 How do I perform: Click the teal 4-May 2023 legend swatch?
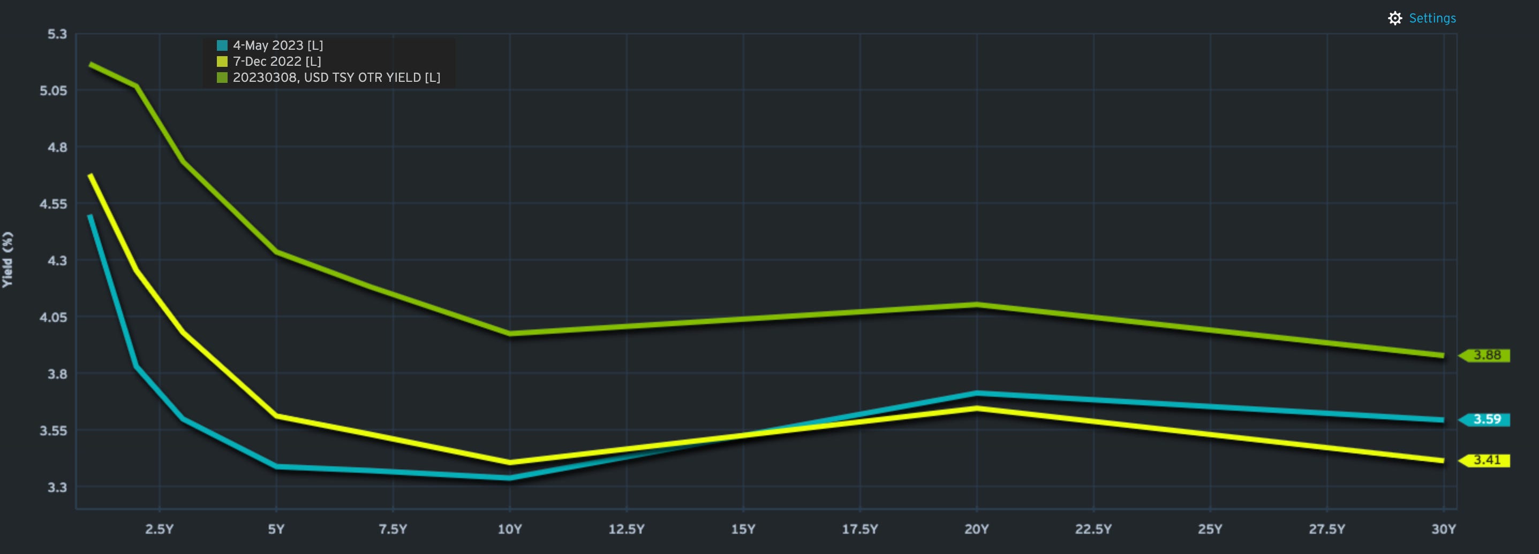(222, 45)
